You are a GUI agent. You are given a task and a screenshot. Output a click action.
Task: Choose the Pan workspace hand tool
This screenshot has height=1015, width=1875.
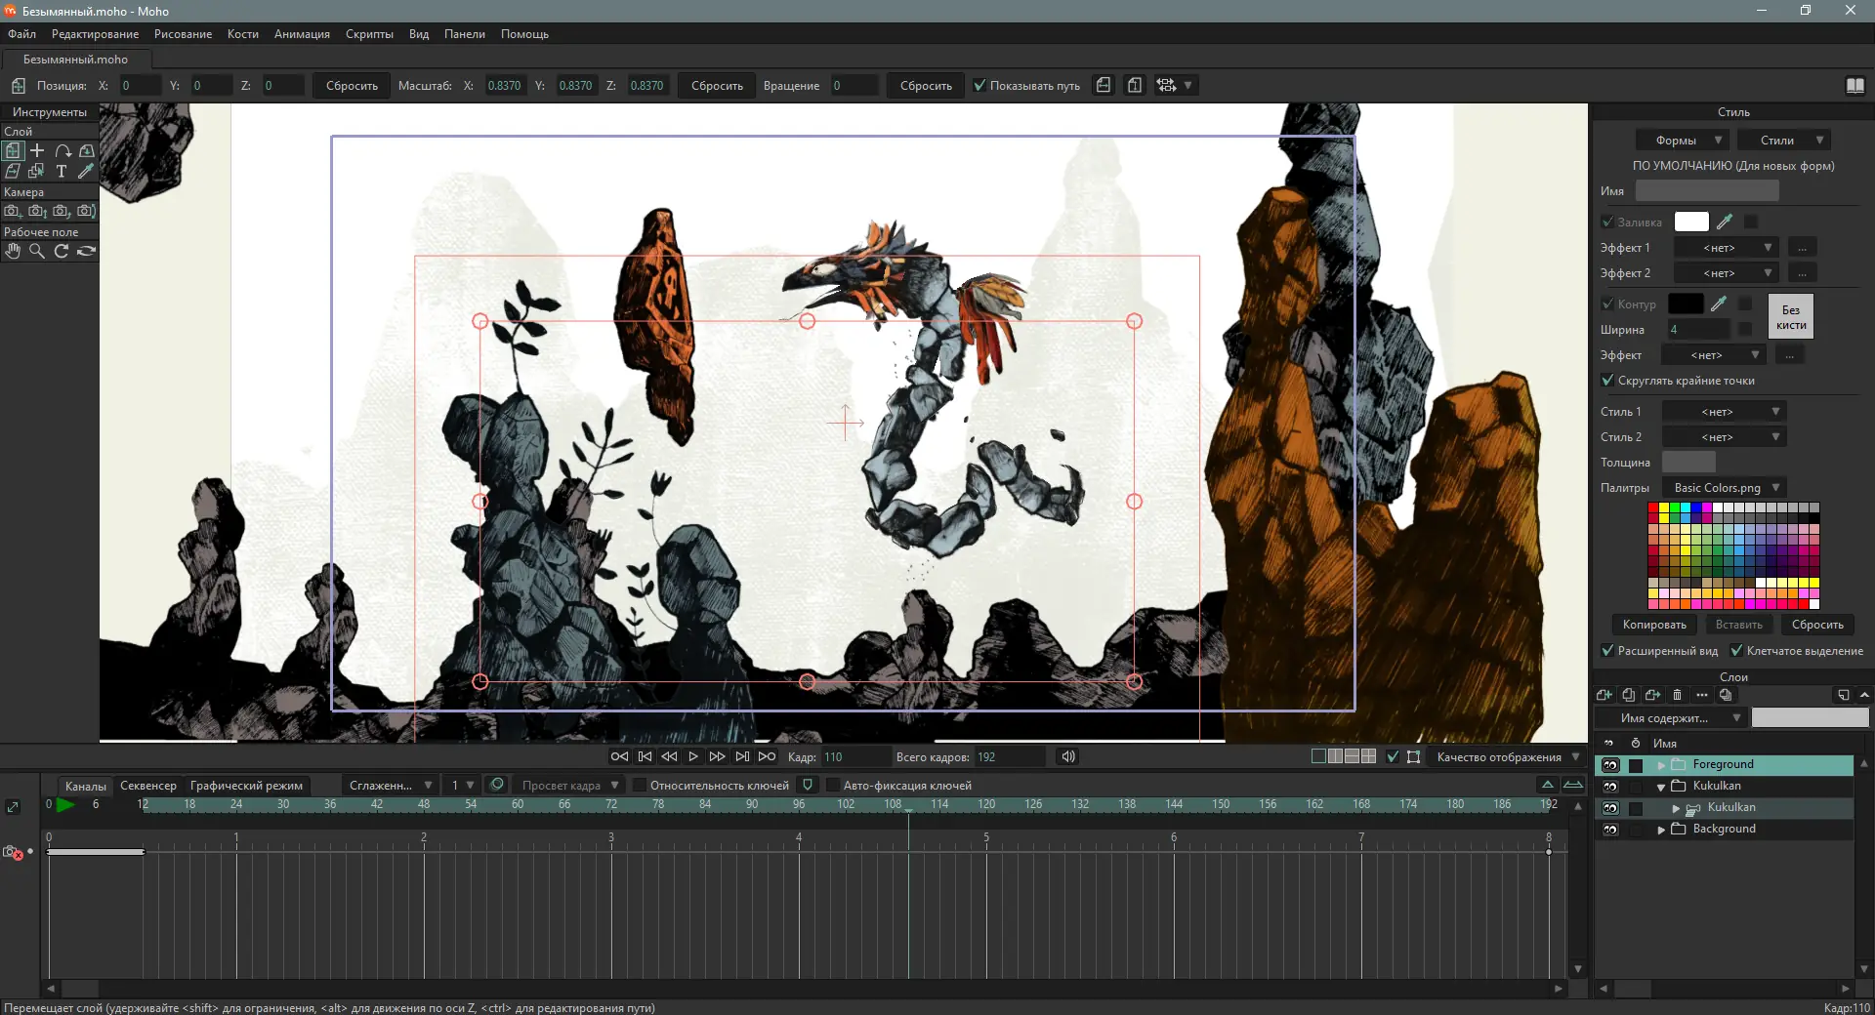pos(13,252)
